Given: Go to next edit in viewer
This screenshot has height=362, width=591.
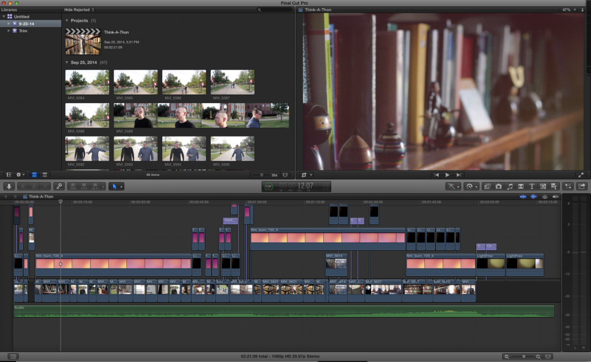Looking at the screenshot, I should click(x=458, y=175).
